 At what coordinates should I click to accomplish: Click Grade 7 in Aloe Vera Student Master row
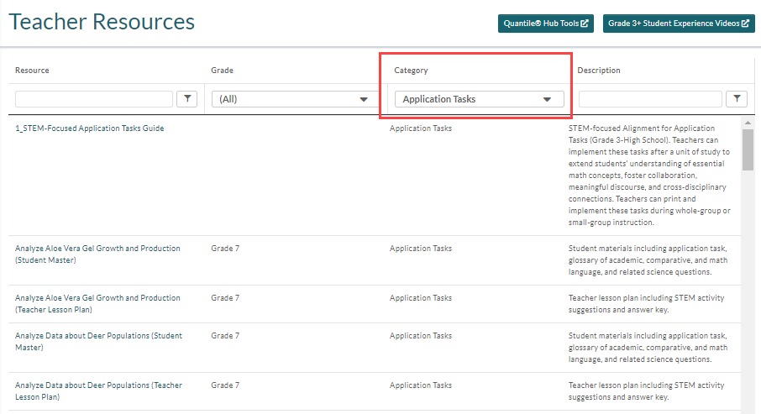click(225, 248)
